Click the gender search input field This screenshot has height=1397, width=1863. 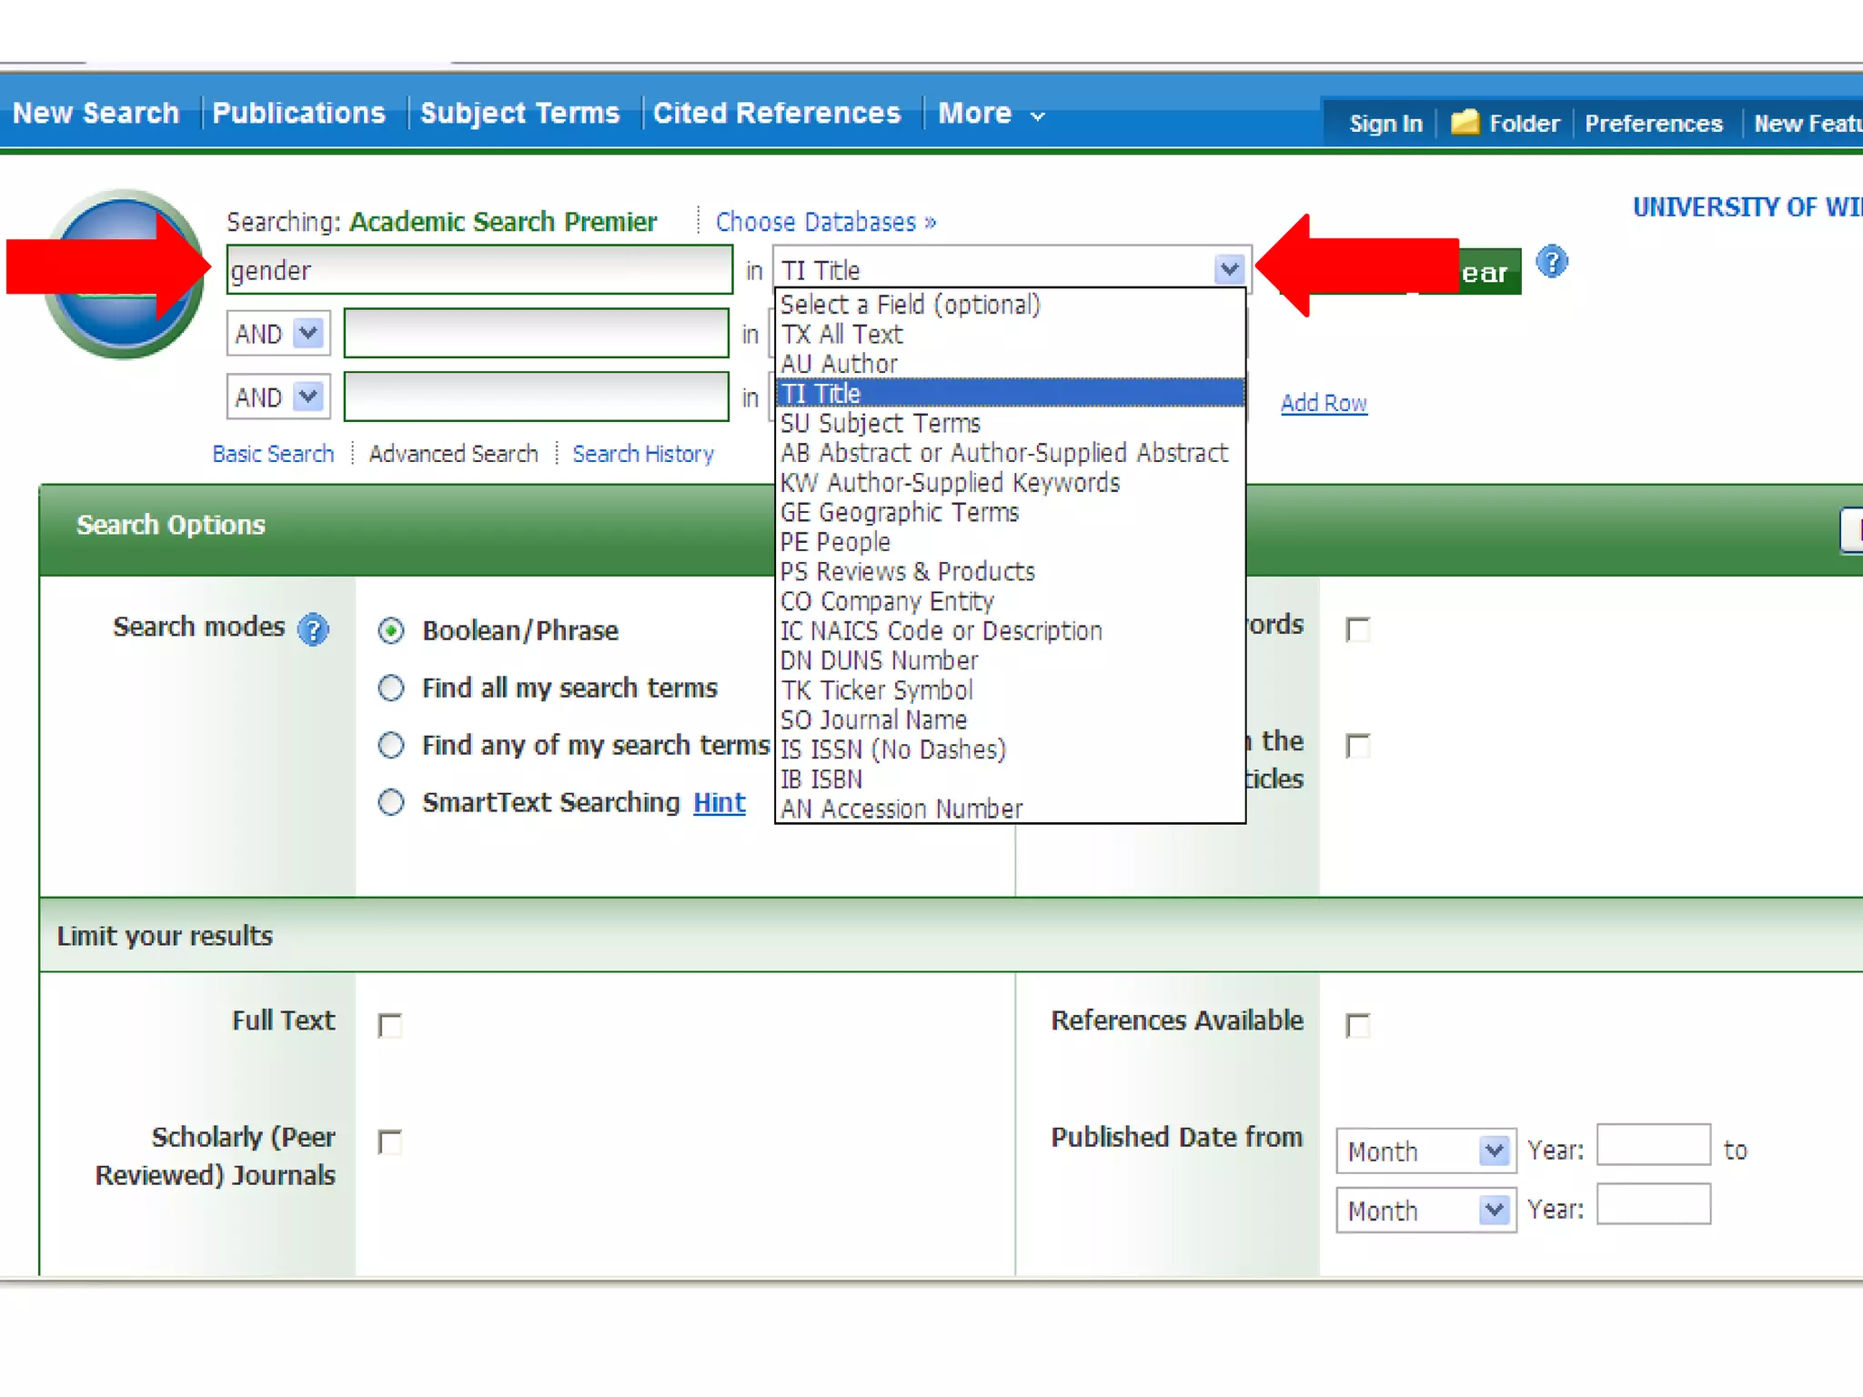tap(479, 270)
